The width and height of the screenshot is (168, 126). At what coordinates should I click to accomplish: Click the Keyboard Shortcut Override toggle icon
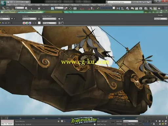(75, 8)
